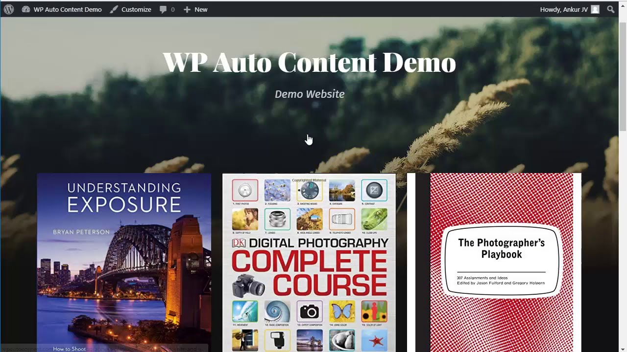Screen dimensions: 627x352
Task: Click the Demo Website tagline text
Action: 310,94
